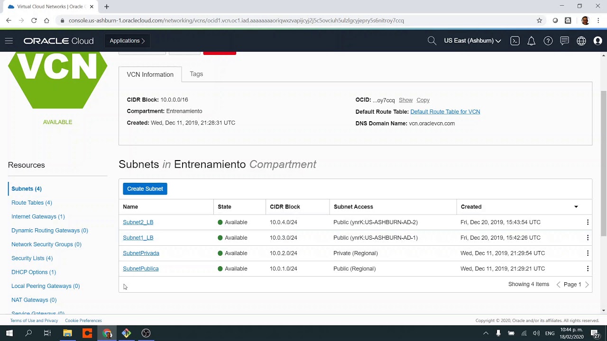Open Windows taskbar search

[28, 333]
